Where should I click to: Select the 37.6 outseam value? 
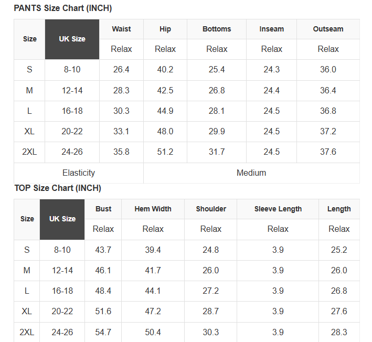(328, 152)
